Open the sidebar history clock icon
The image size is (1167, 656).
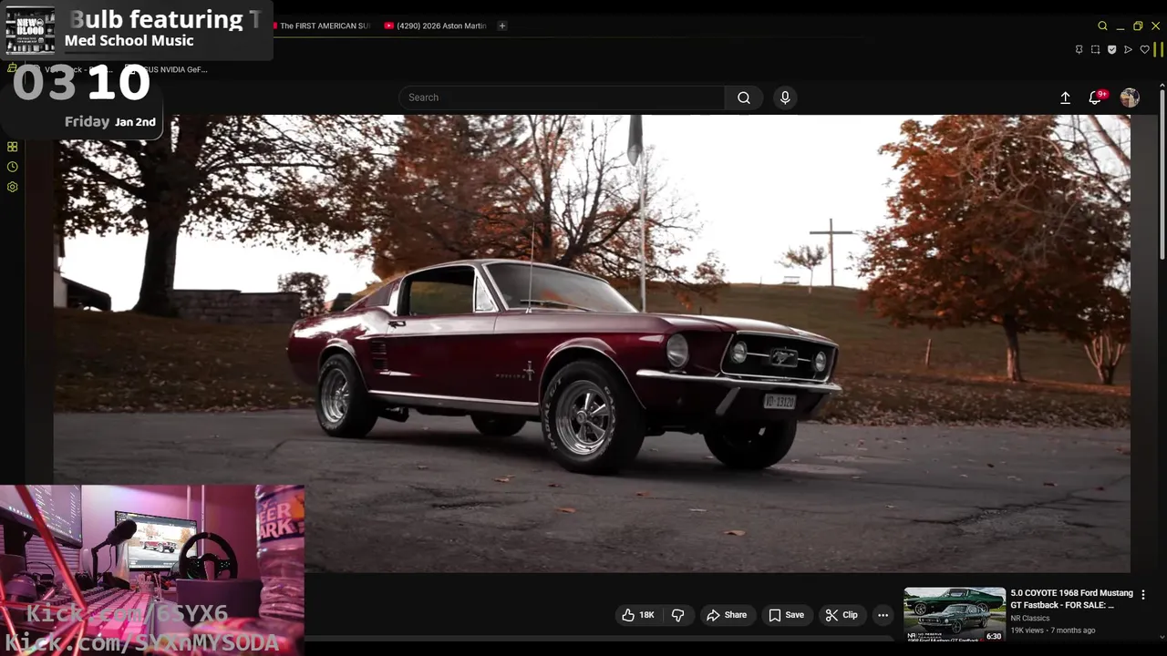click(12, 167)
